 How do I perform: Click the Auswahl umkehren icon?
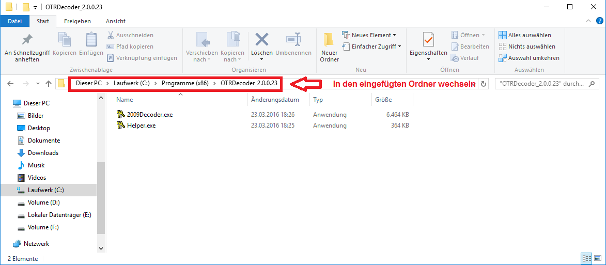[x=503, y=58]
